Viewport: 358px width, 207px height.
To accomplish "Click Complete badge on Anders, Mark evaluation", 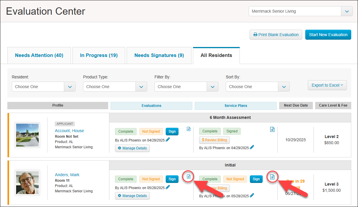I will pyautogui.click(x=126, y=179).
